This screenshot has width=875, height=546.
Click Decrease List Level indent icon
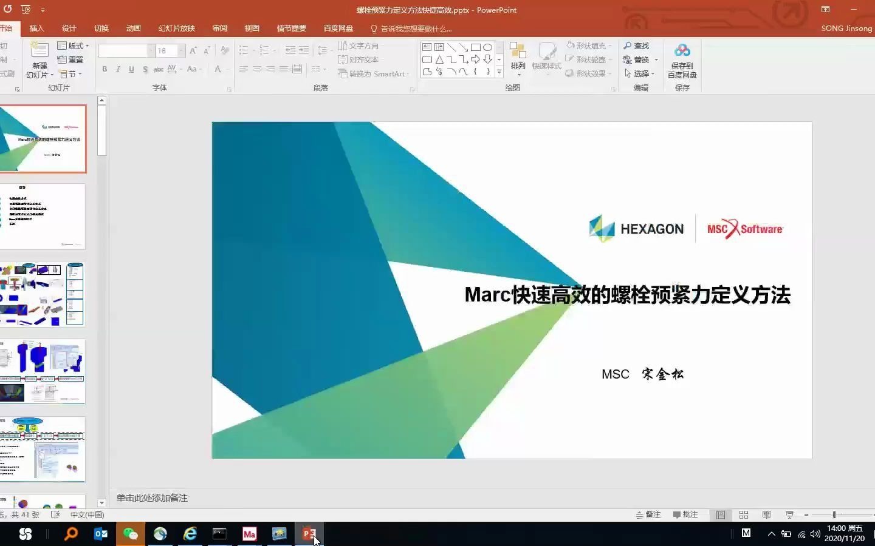click(290, 50)
